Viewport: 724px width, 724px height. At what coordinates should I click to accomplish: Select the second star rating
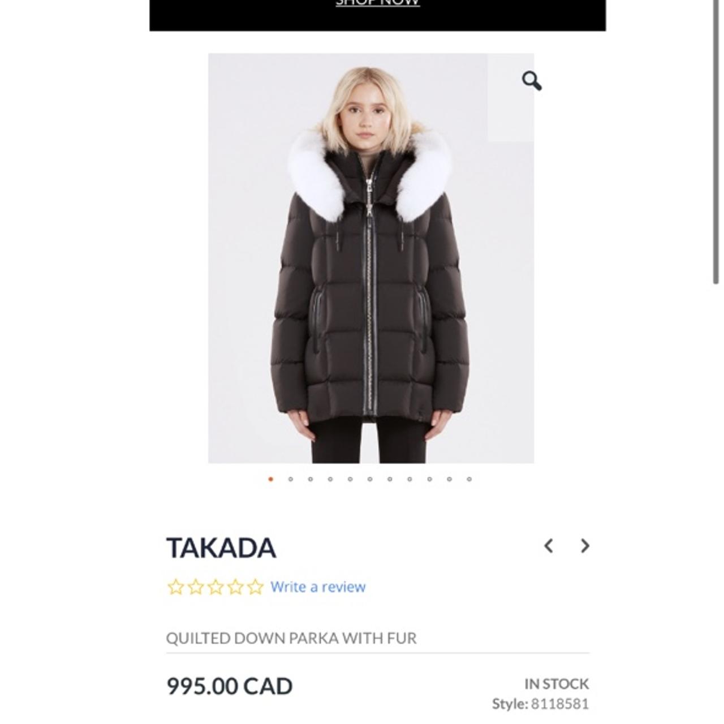[196, 587]
